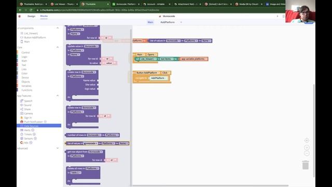Open Name dropdown in list of values flyout block
Screen dimensions: 332x187
123,143
